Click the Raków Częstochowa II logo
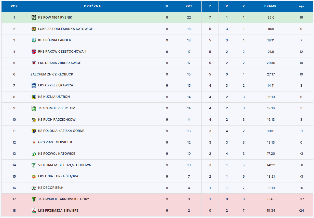The width and height of the screenshot is (314, 218). coord(34,52)
